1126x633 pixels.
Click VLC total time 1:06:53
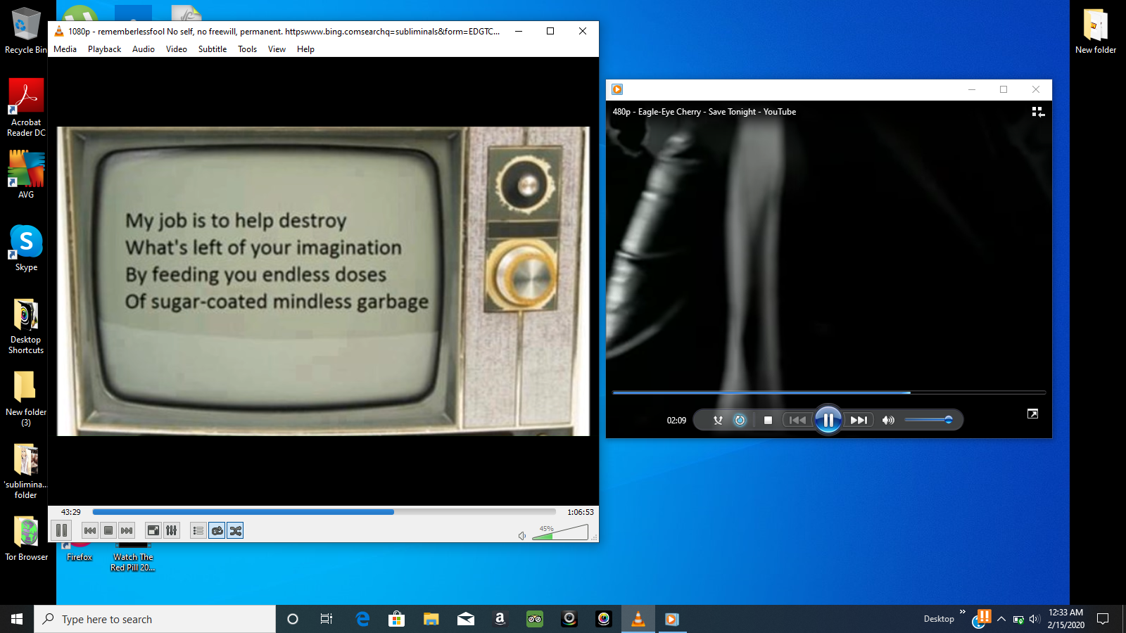tap(581, 512)
